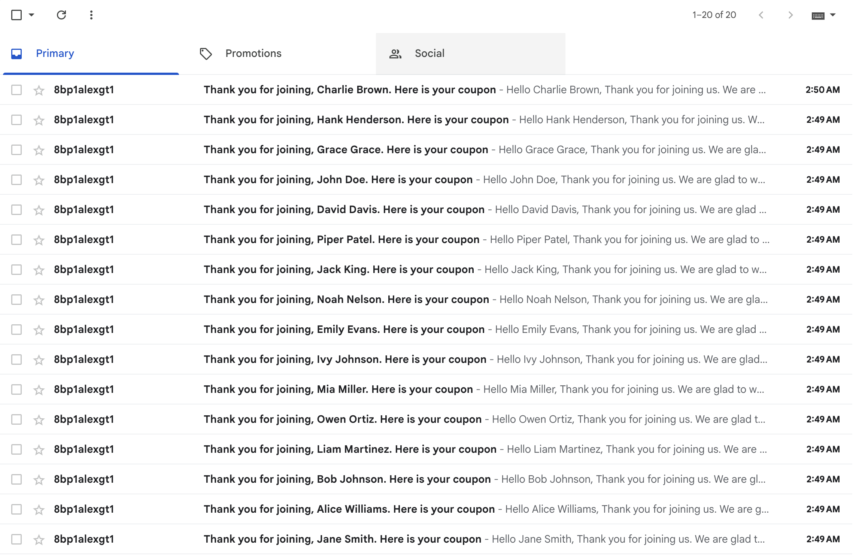
Task: Star the Charlie Brown coupon email
Action: pos(39,90)
